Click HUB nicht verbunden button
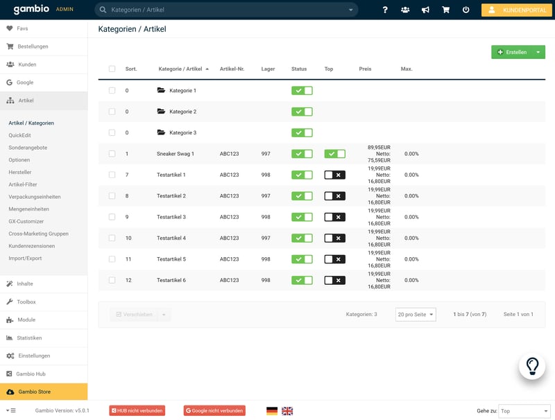The width and height of the screenshot is (555, 420). click(x=137, y=411)
